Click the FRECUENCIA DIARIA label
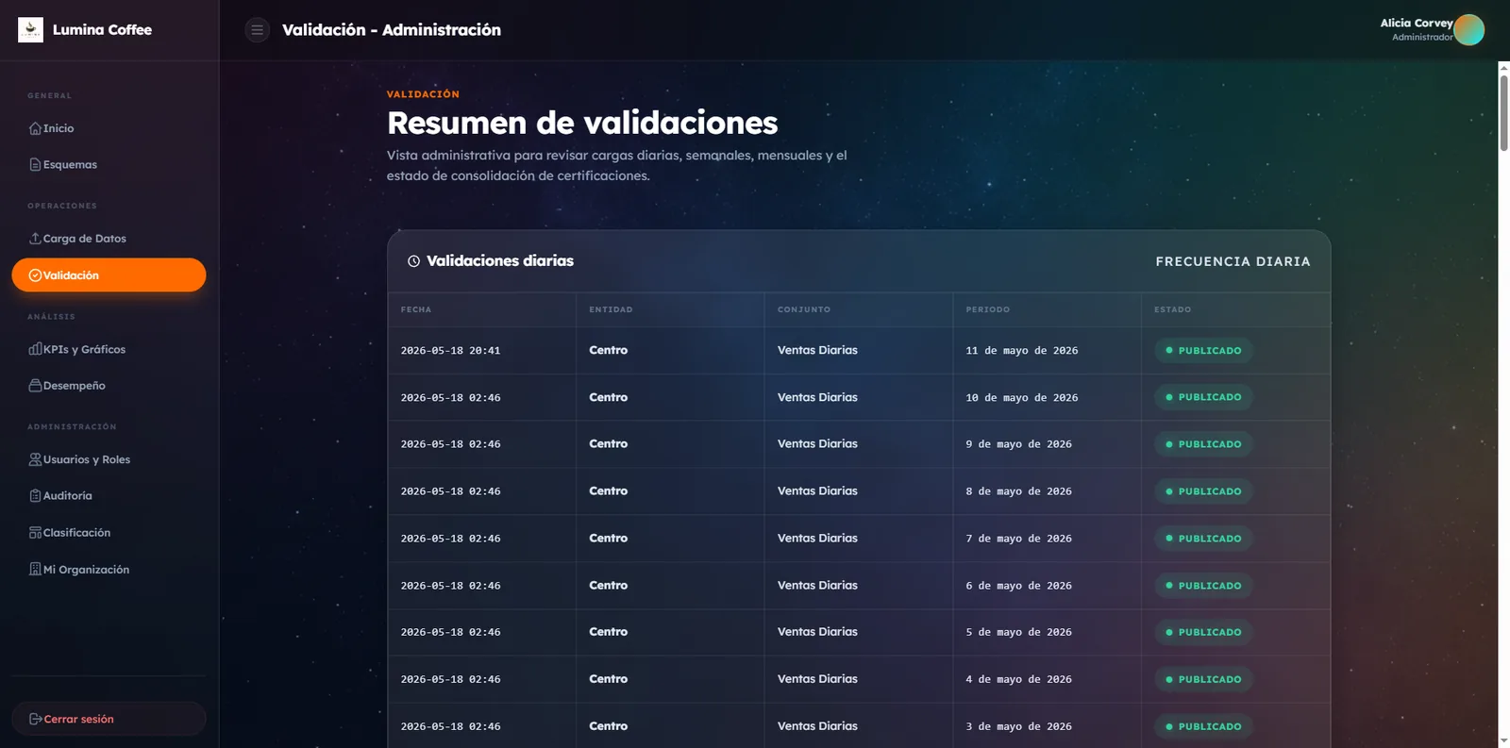This screenshot has width=1510, height=748. [x=1233, y=261]
